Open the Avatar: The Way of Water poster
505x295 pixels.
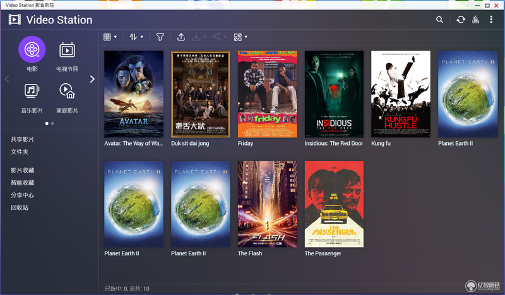coord(134,94)
